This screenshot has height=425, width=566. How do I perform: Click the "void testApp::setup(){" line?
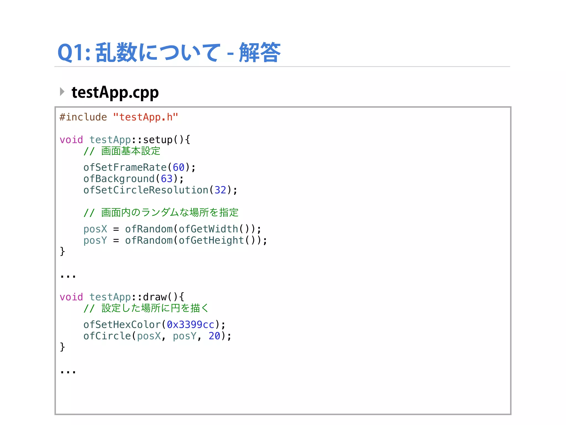click(125, 140)
